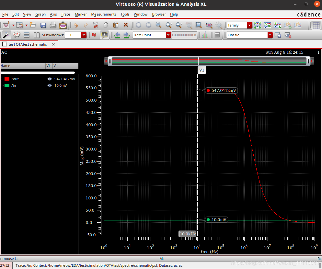
Task: Click the save as image icon
Action: pos(63,25)
